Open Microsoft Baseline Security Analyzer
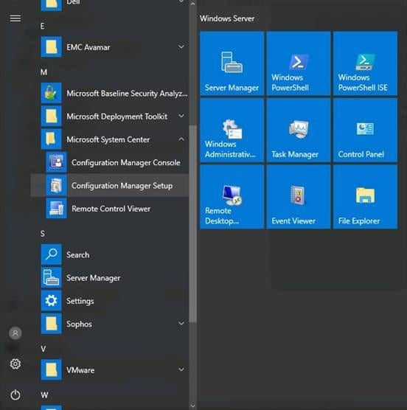The width and height of the screenshot is (407, 410). click(x=110, y=94)
